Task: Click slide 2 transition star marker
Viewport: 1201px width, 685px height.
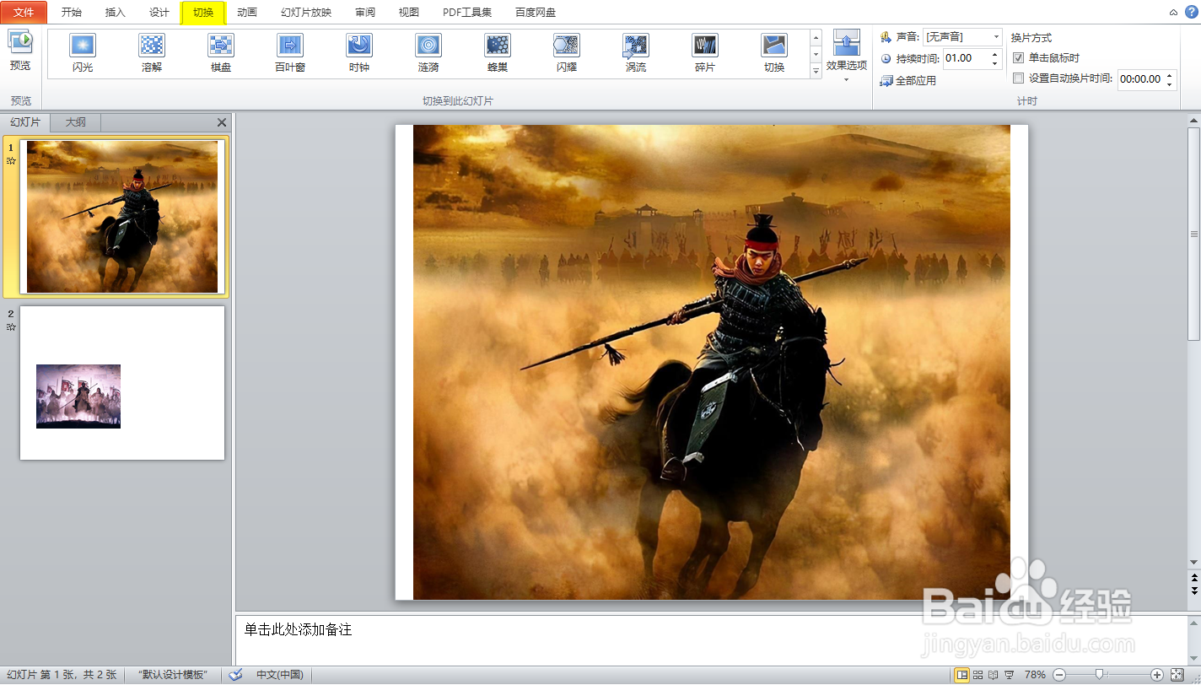Action: coord(11,326)
